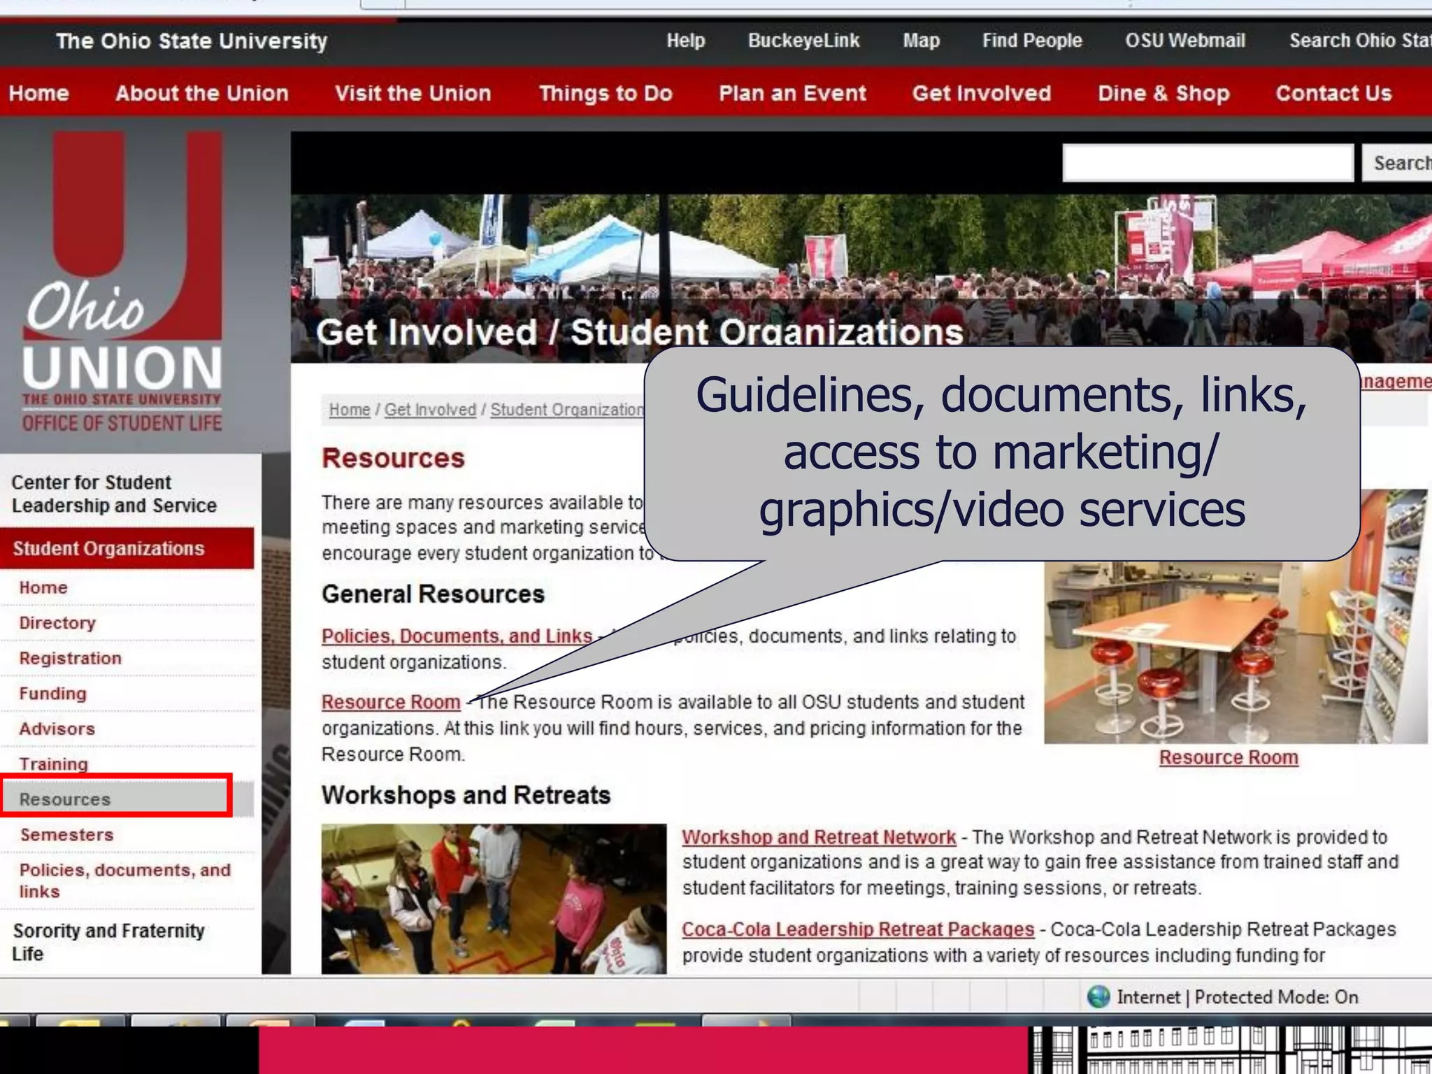Open the Help link
1432x1074 pixels.
(x=685, y=41)
